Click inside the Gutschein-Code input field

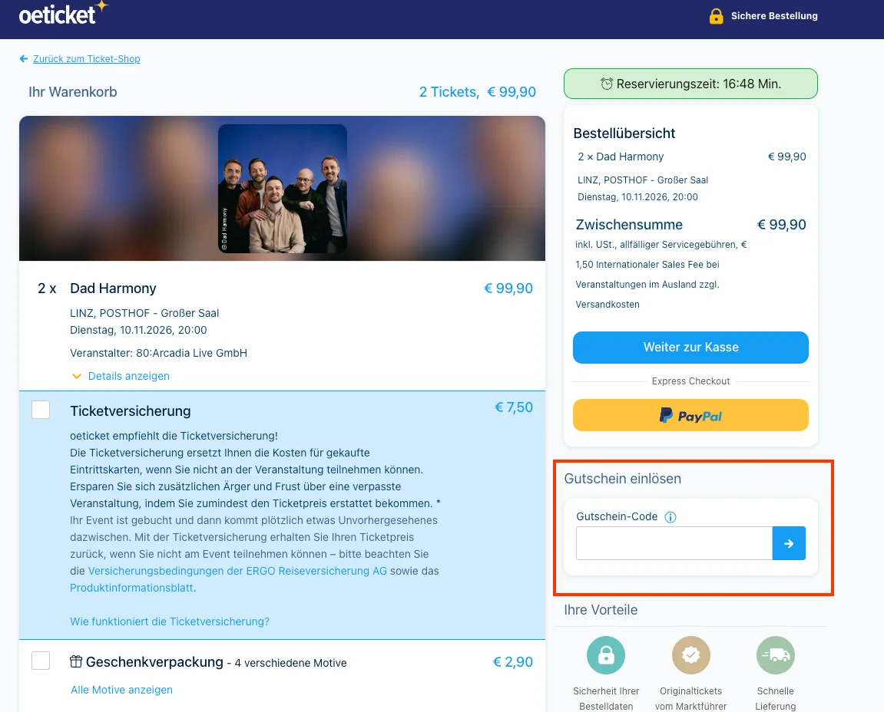[673, 542]
